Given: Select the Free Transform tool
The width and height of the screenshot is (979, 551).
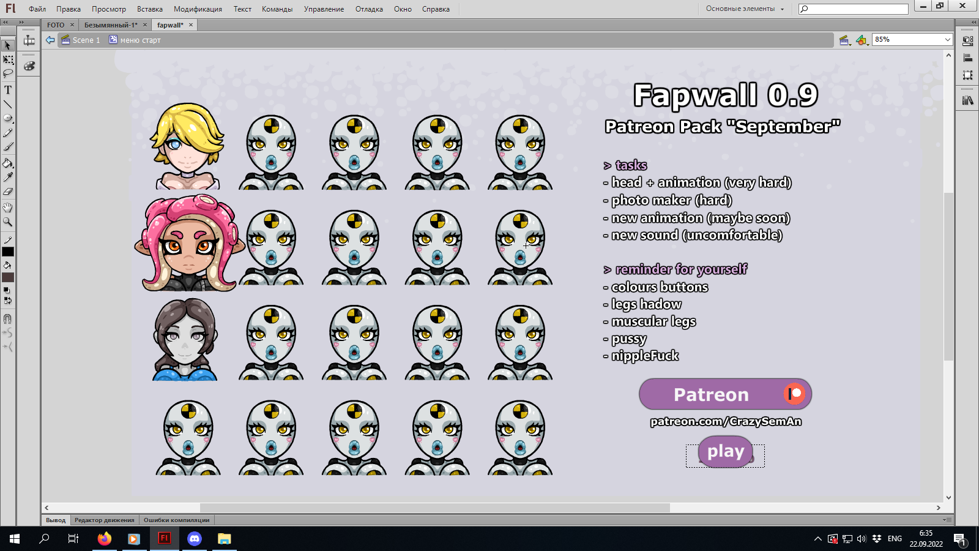Looking at the screenshot, I should coord(8,60).
